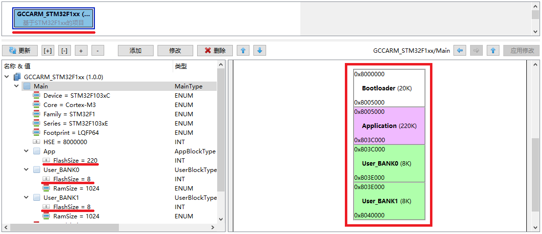Image resolution: width=542 pixels, height=234 pixels.
Task: Click the App FlashSize = 220 icon
Action: (46, 161)
